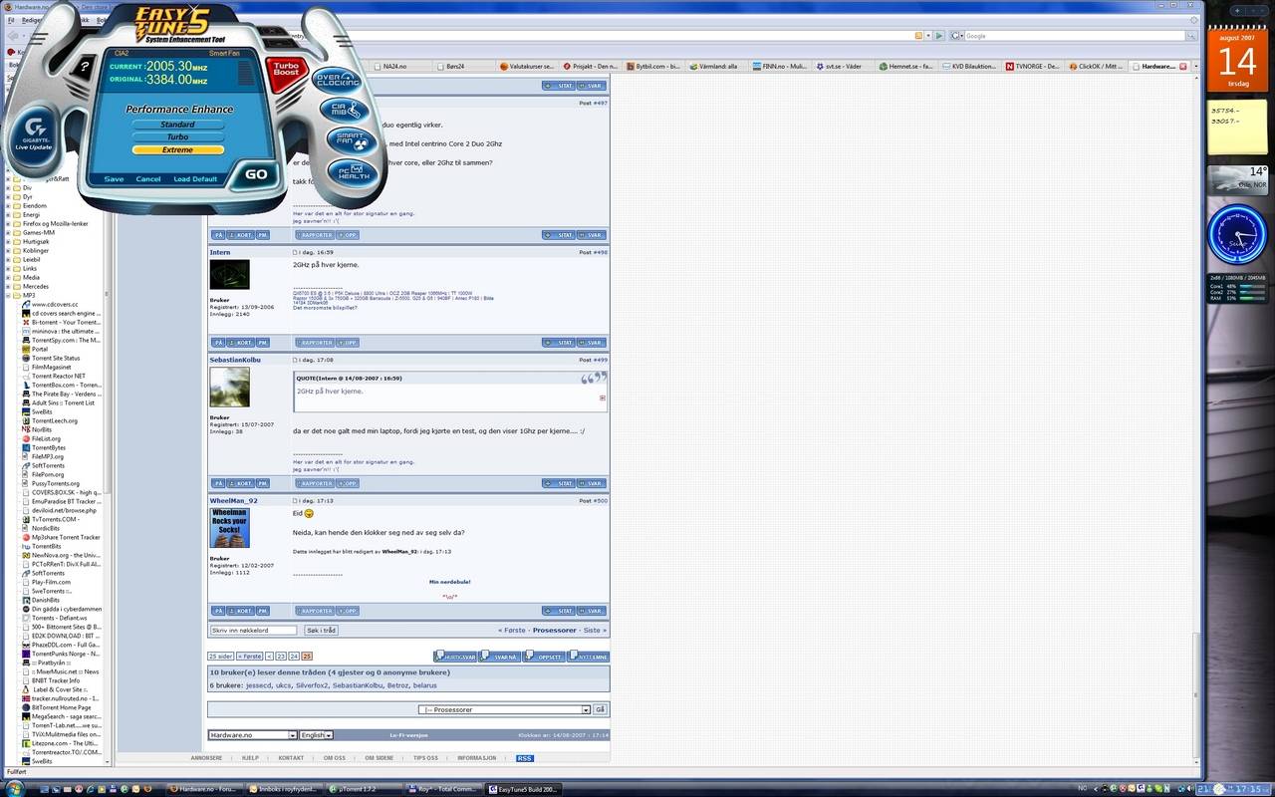Open the Overclocking section in EasyTune5
This screenshot has height=797, width=1275.
338,81
